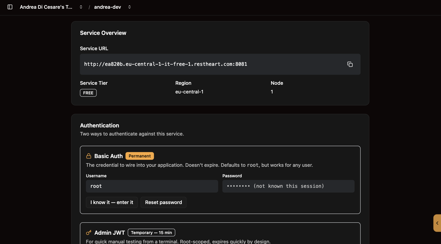Click the Password label

coord(232,176)
